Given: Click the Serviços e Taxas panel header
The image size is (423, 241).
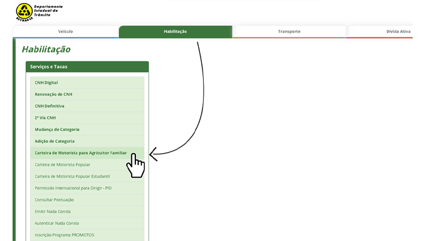Looking at the screenshot, I should [x=87, y=67].
